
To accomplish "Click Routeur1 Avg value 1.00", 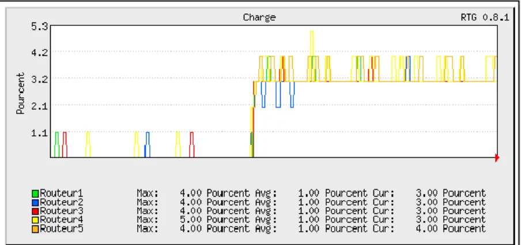I will coord(309,193).
